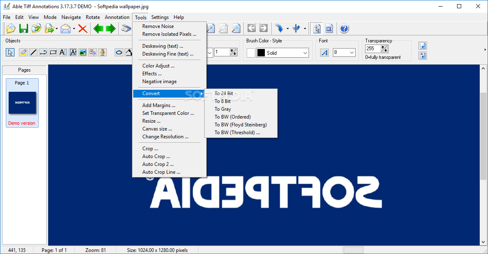This screenshot has width=488, height=254.
Task: Click the lower starred arrow page icon
Action: 423,56
